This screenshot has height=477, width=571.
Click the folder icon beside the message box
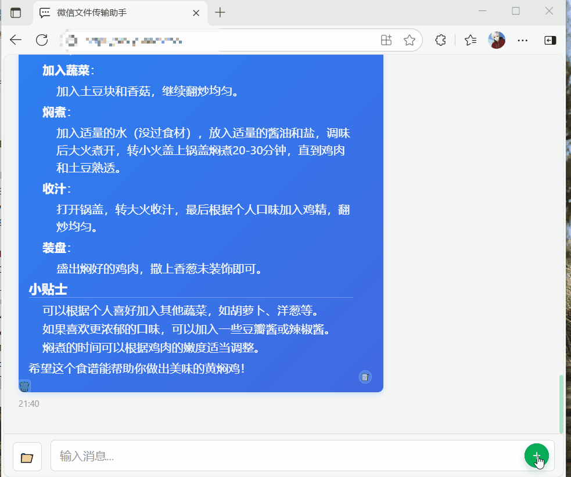point(27,457)
